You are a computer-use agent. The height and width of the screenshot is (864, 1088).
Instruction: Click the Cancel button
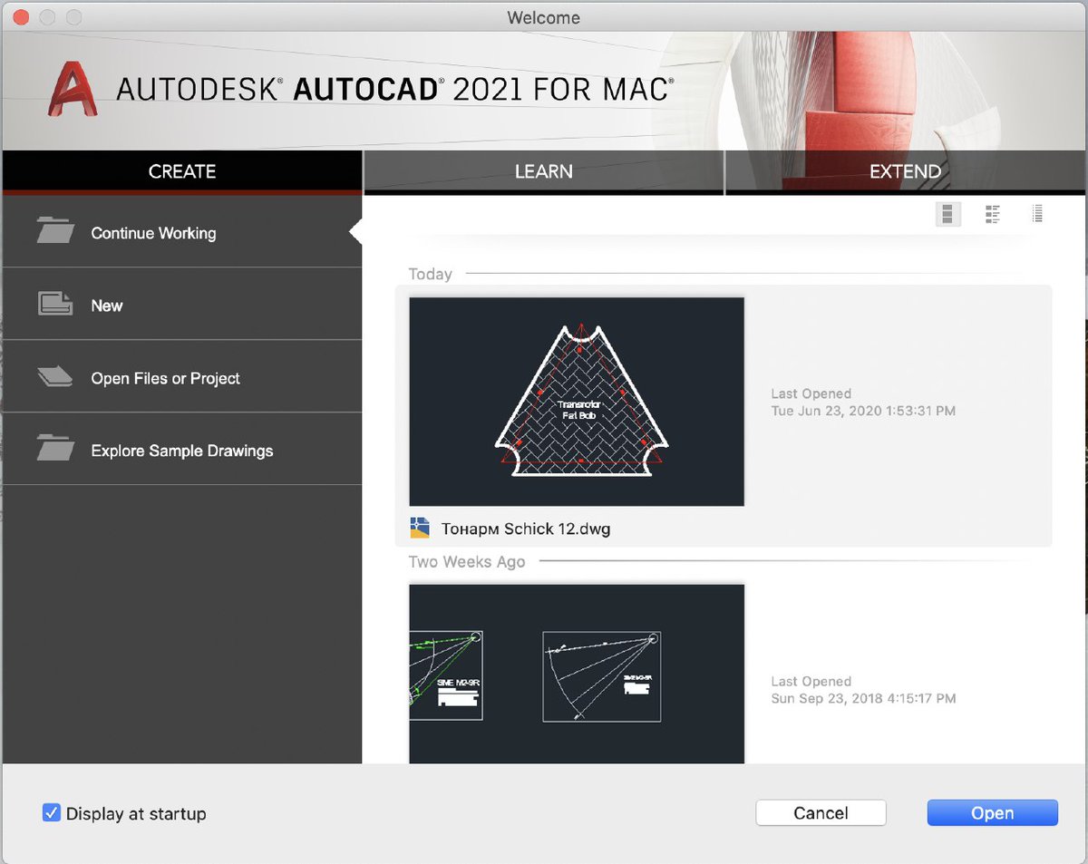coord(821,813)
